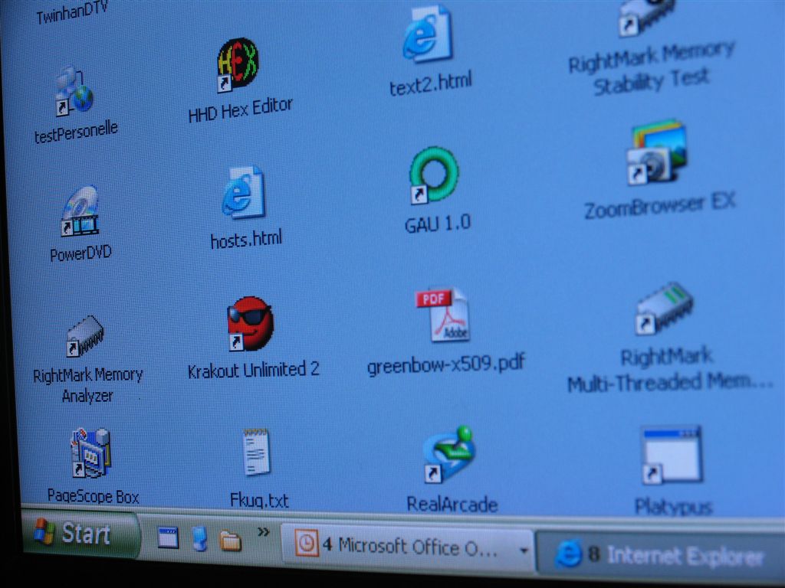Select the GAU 1.0 green ring icon

pyautogui.click(x=433, y=175)
